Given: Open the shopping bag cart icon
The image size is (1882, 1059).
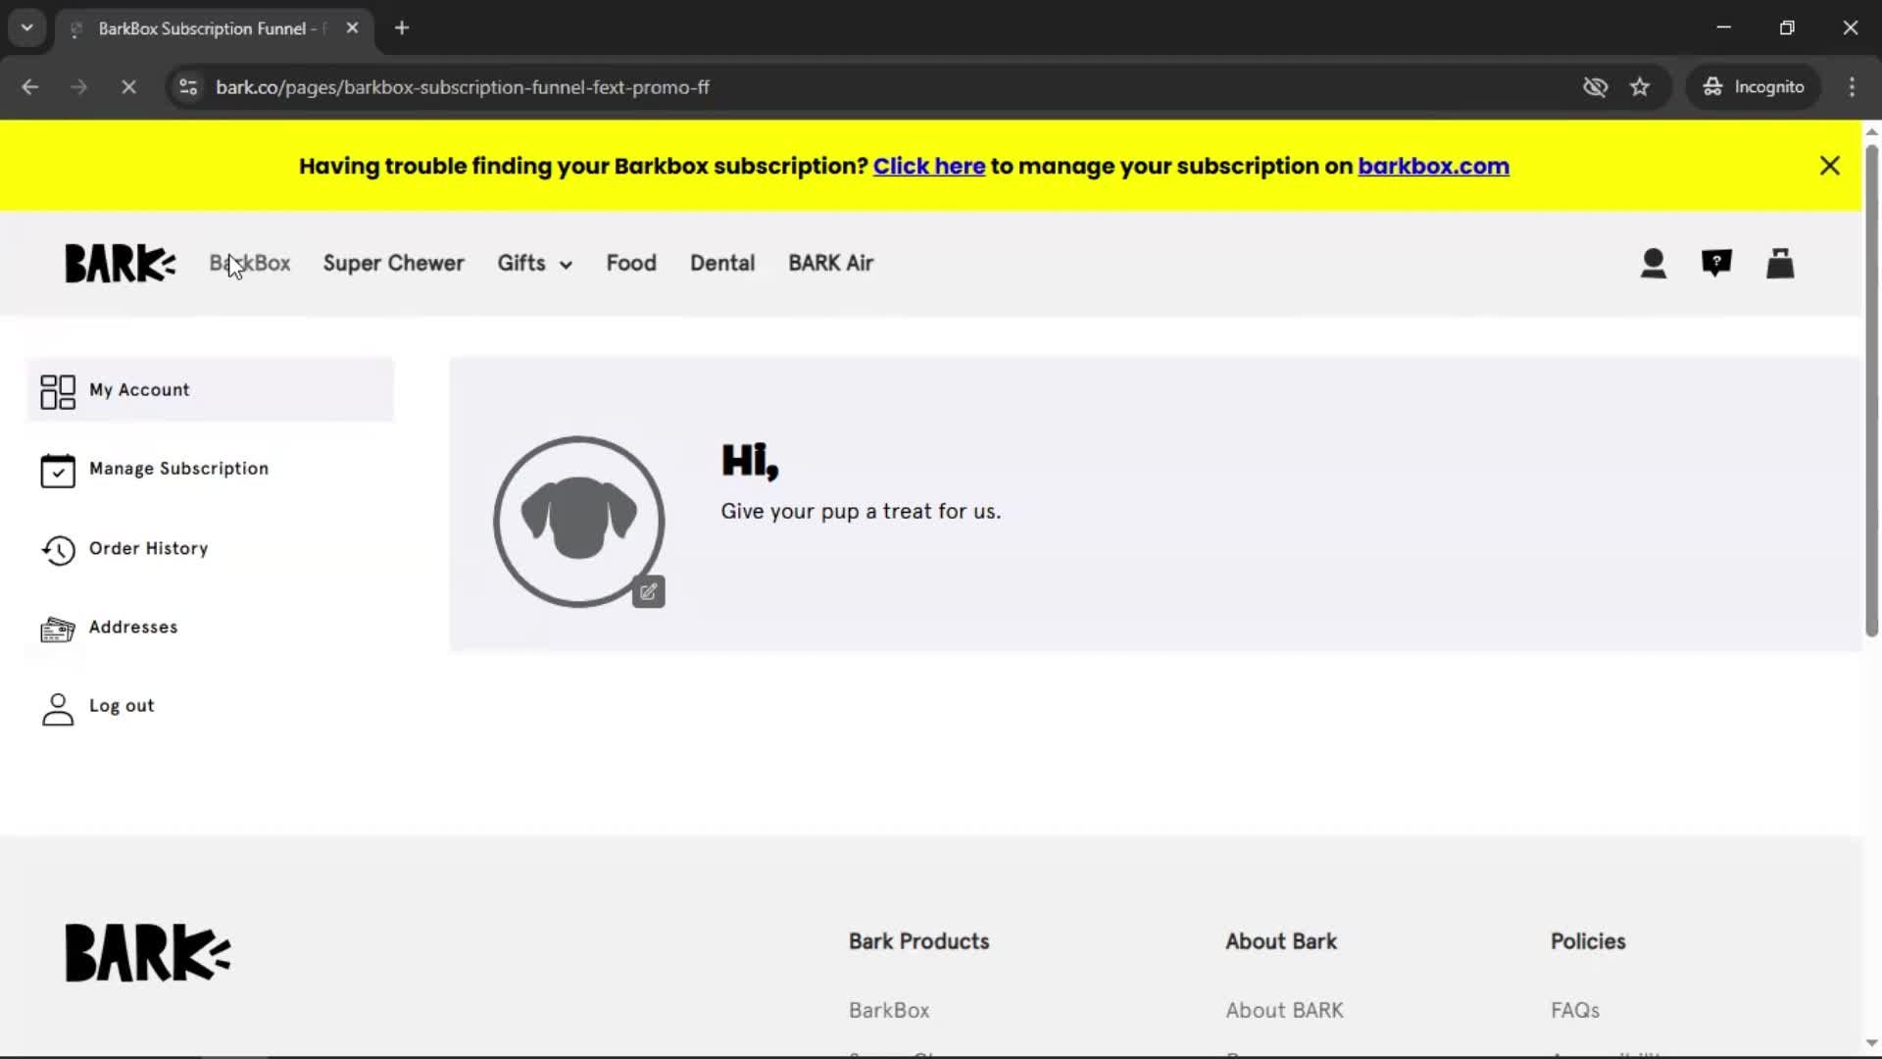Looking at the screenshot, I should click(x=1780, y=263).
